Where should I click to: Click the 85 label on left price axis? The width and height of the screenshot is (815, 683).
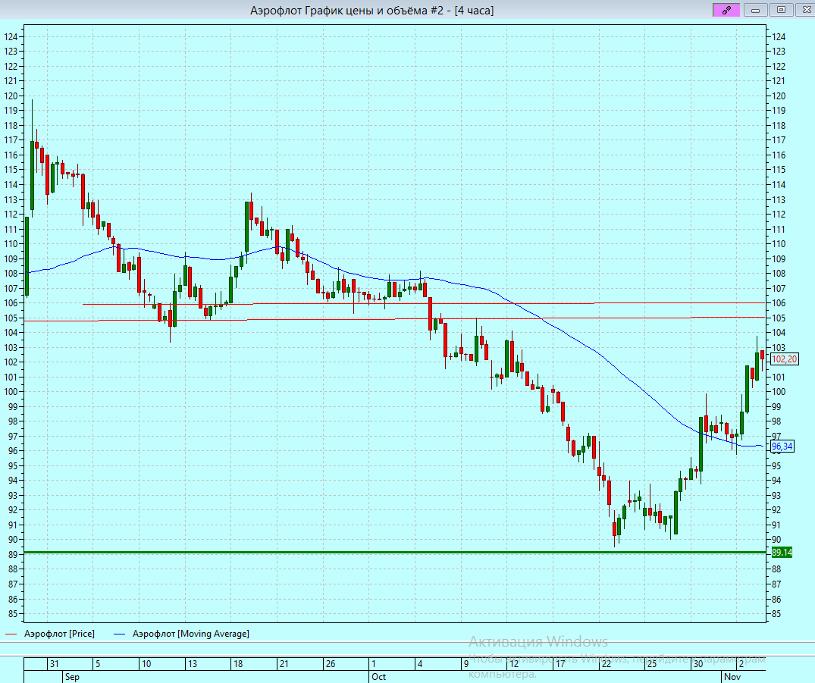[x=13, y=614]
